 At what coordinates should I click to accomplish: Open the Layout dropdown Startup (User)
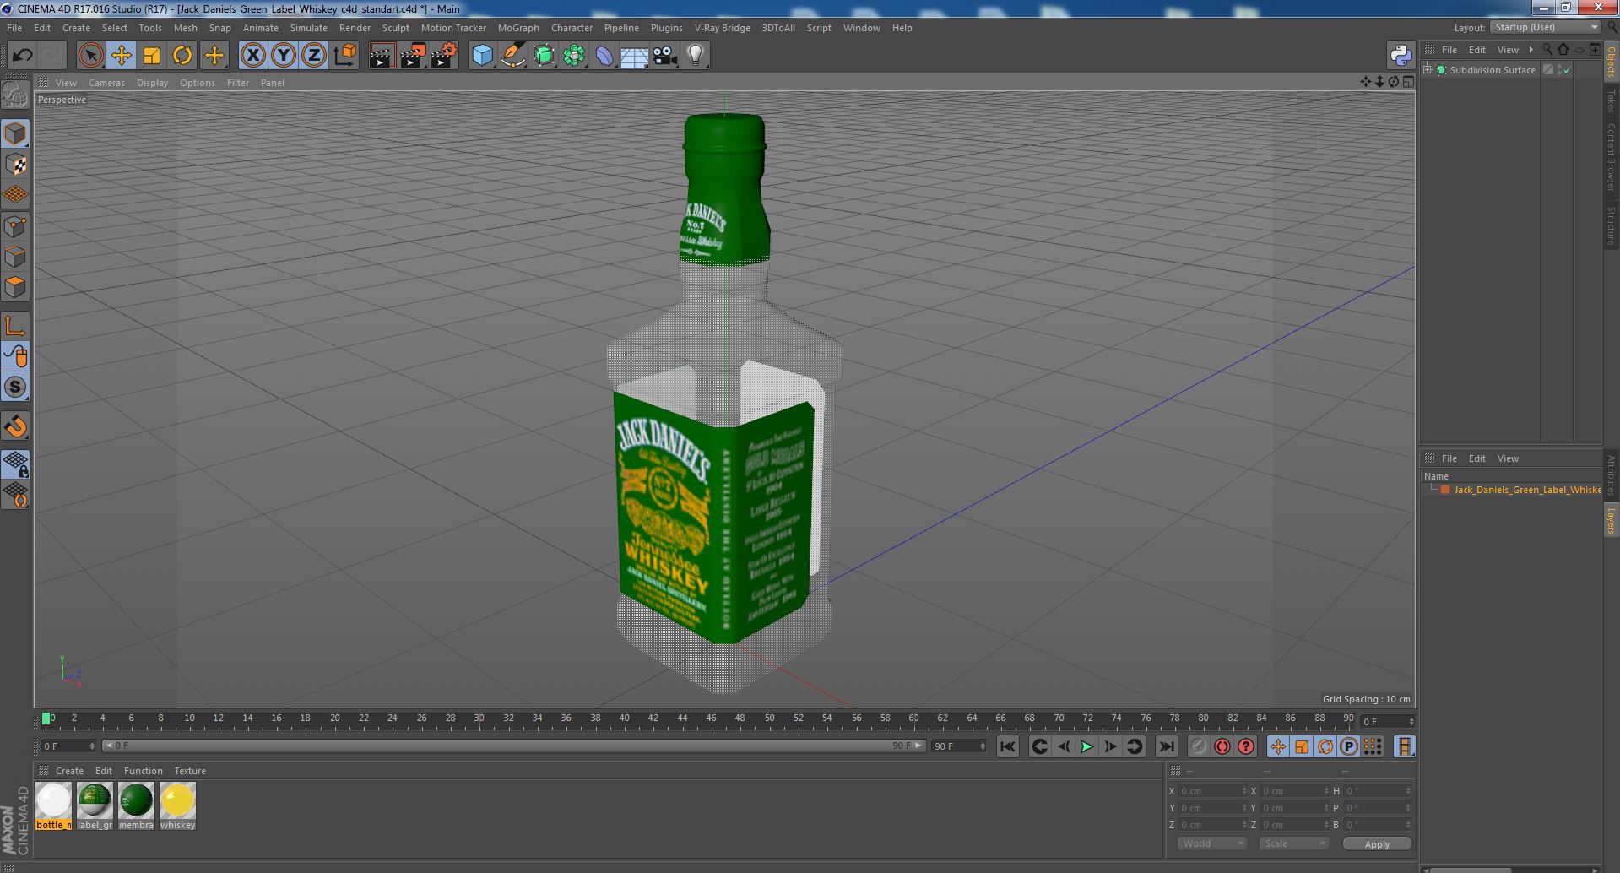click(1546, 28)
